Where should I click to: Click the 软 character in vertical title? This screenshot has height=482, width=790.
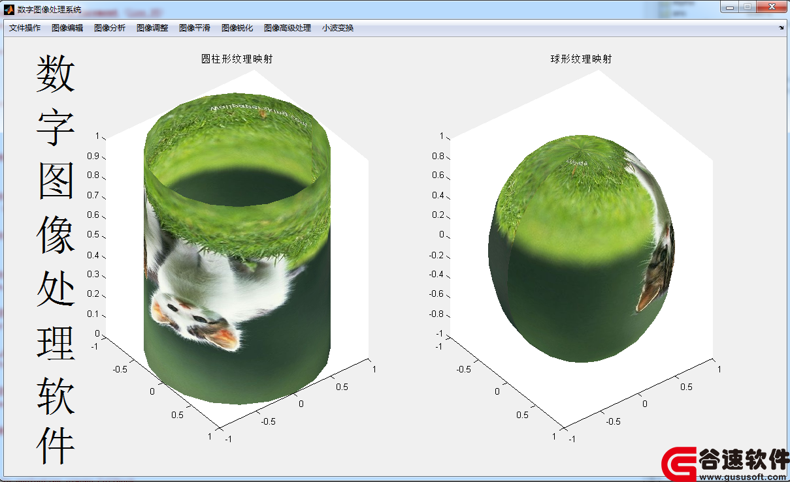pyautogui.click(x=56, y=396)
